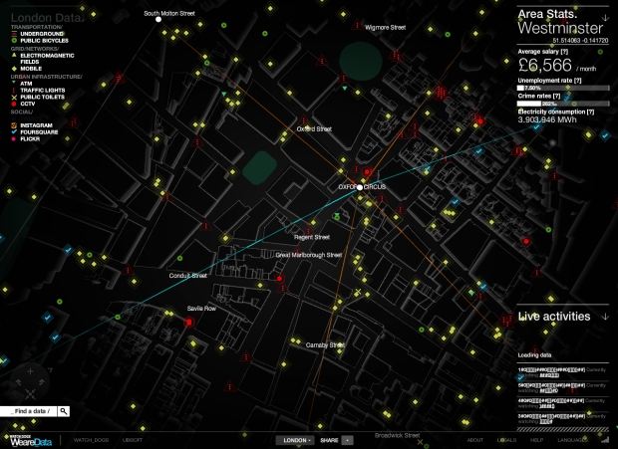The height and width of the screenshot is (449, 618).
Task: Select the South Molton Street white node
Action: (x=158, y=19)
